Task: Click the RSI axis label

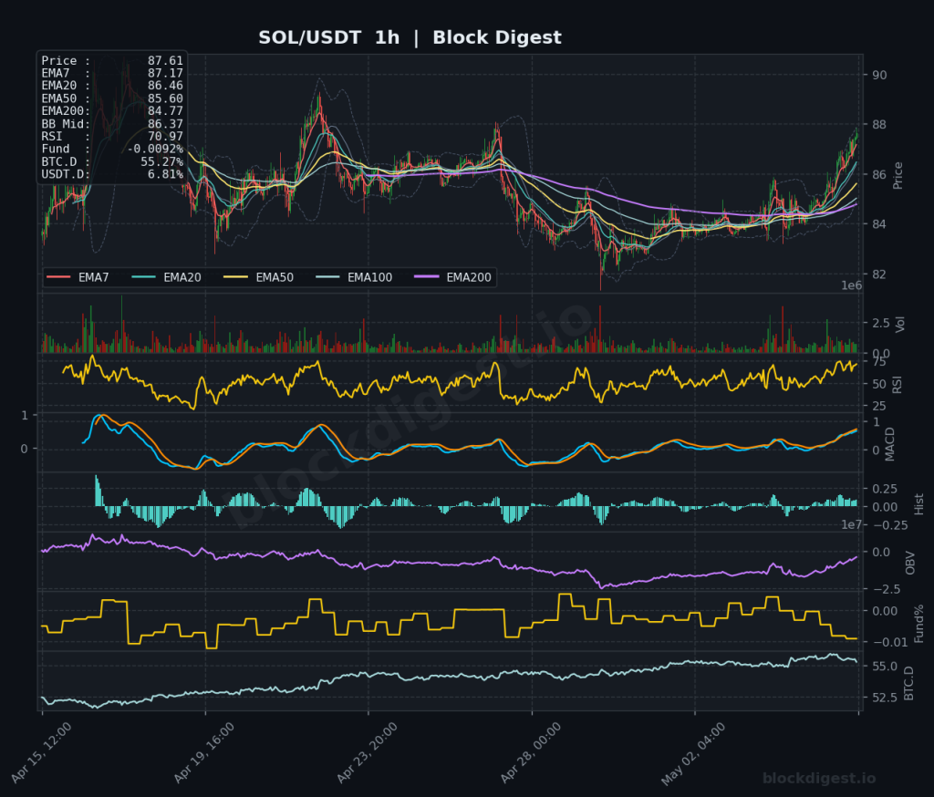Action: coord(898,385)
